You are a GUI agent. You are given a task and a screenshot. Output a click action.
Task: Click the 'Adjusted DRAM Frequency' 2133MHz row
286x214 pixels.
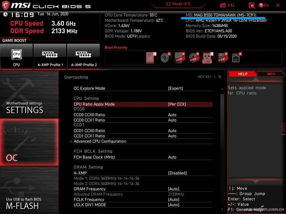tap(143, 194)
